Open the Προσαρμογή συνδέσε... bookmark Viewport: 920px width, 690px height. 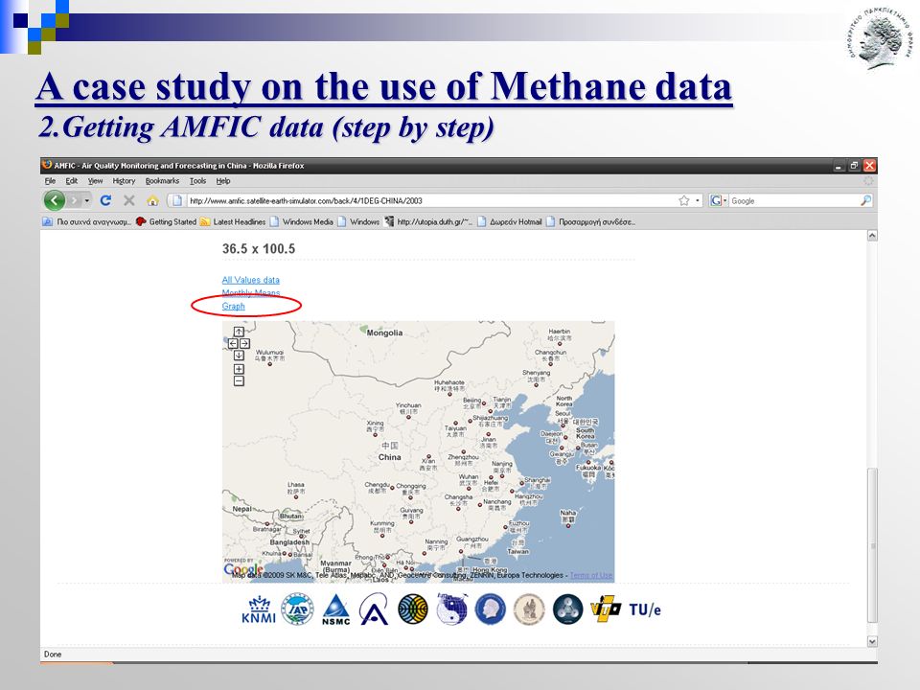[591, 221]
